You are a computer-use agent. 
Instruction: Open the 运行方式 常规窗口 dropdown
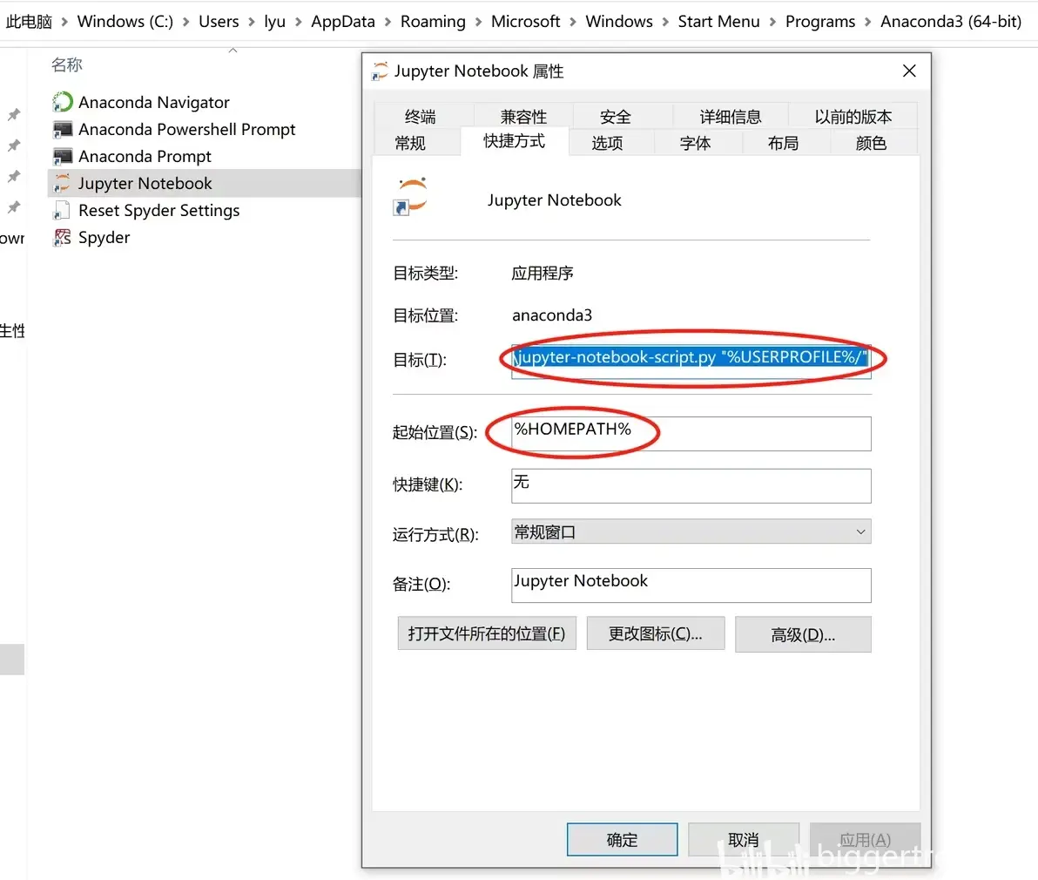[x=691, y=531]
